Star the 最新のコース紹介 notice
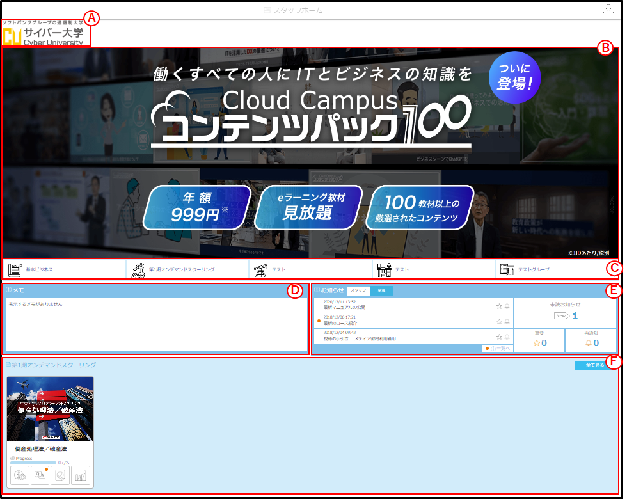Image resolution: width=627 pixels, height=499 pixels. (x=499, y=321)
